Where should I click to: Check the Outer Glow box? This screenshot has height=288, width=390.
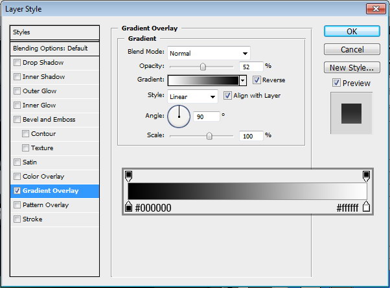17,91
